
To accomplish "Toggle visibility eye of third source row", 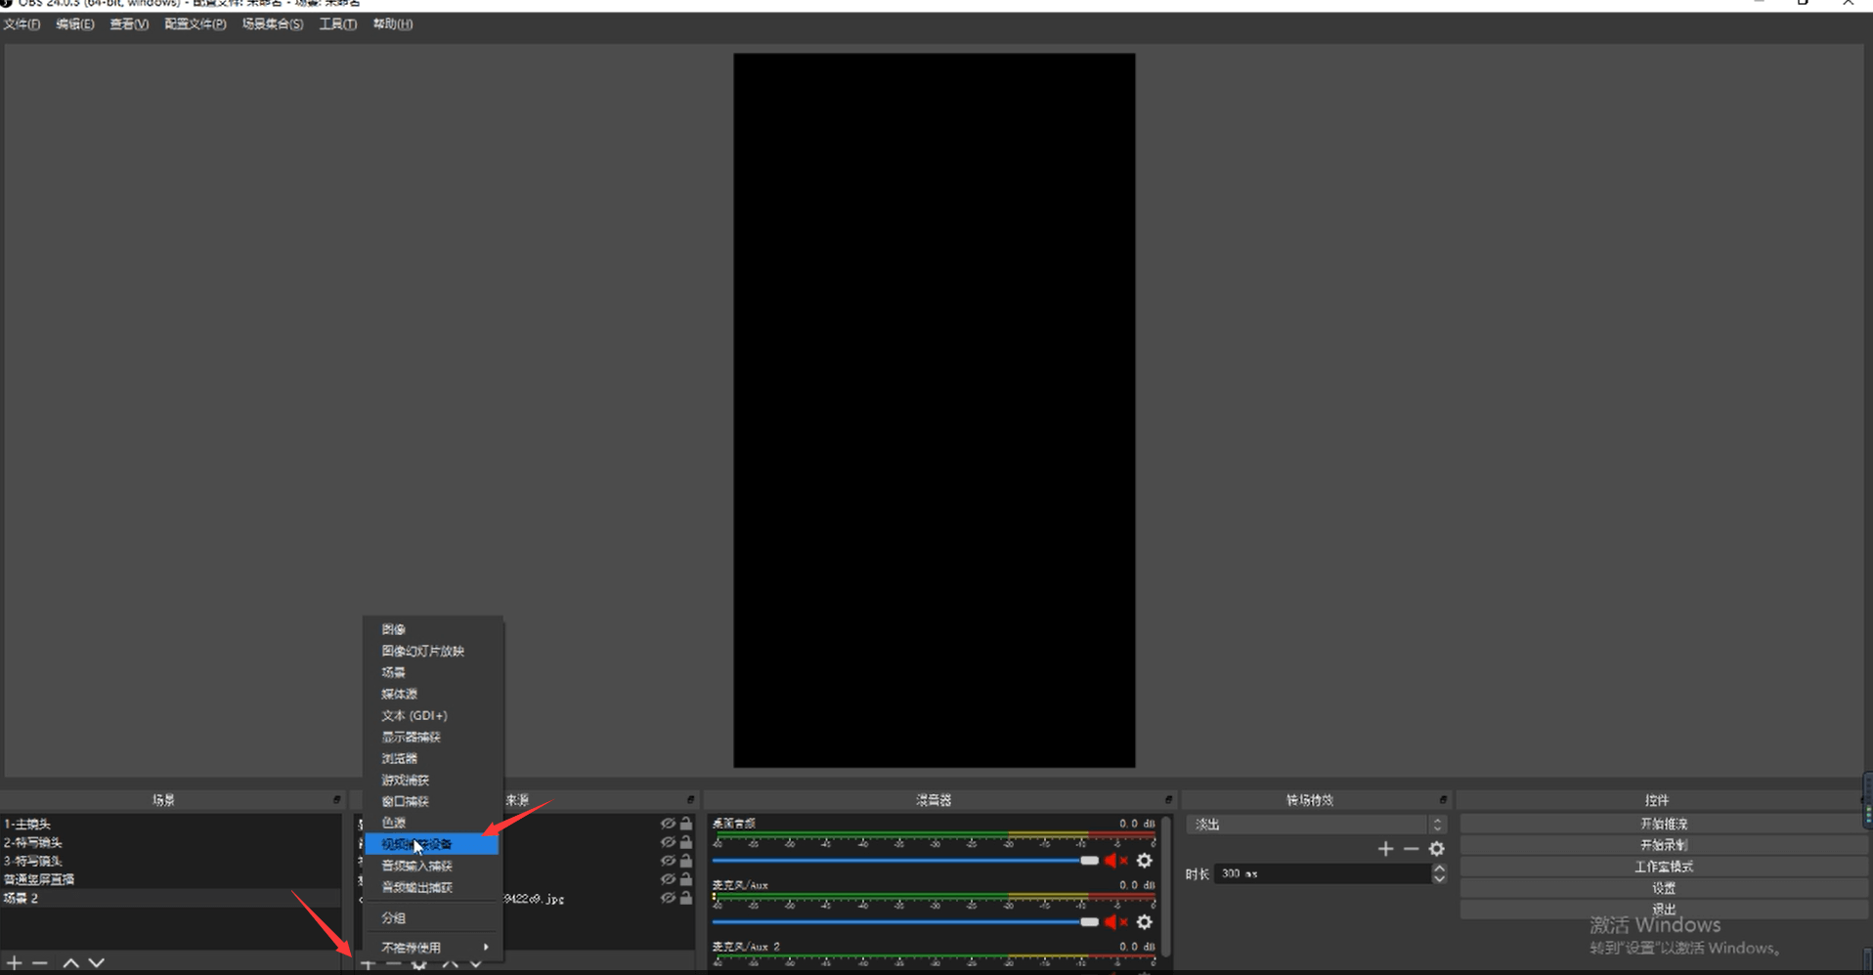I will coord(668,861).
